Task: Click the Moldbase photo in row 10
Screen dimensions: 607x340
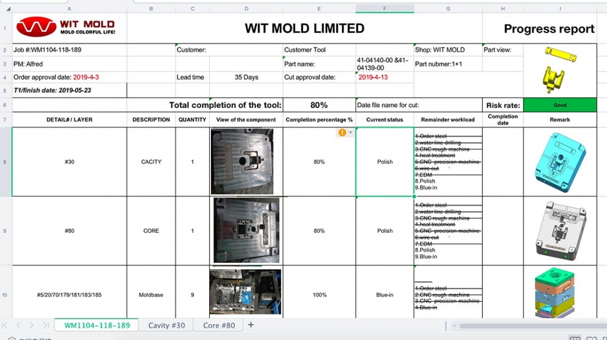Action: 245,293
